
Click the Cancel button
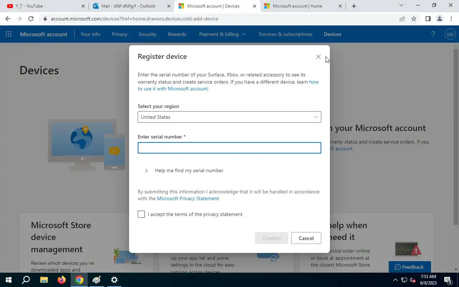click(x=306, y=238)
